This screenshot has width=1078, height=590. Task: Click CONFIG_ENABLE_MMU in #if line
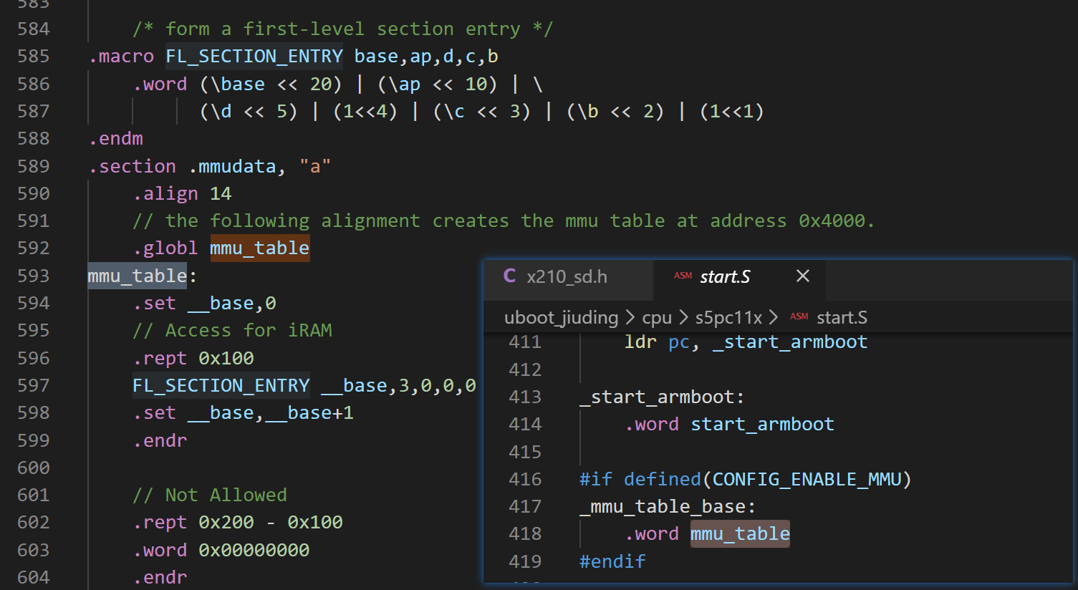tap(807, 479)
